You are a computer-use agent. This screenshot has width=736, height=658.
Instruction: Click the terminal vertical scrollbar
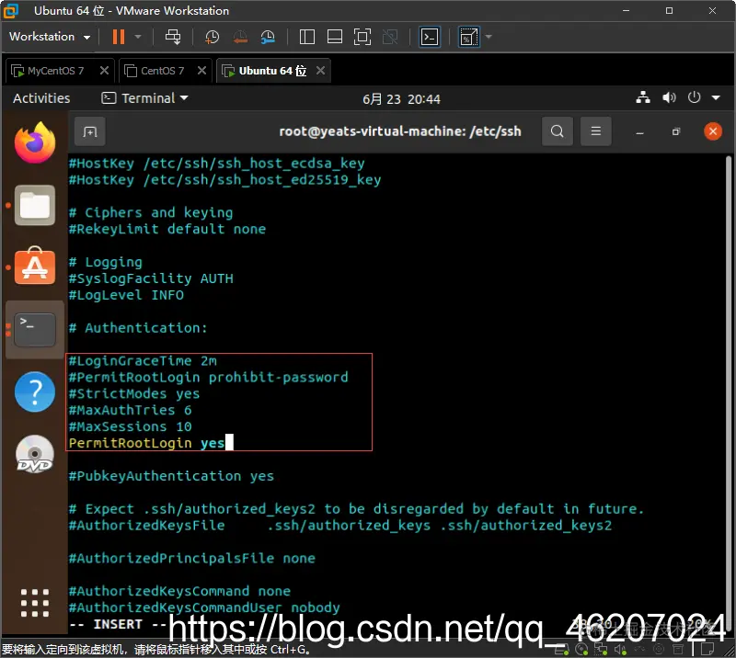tap(728, 392)
